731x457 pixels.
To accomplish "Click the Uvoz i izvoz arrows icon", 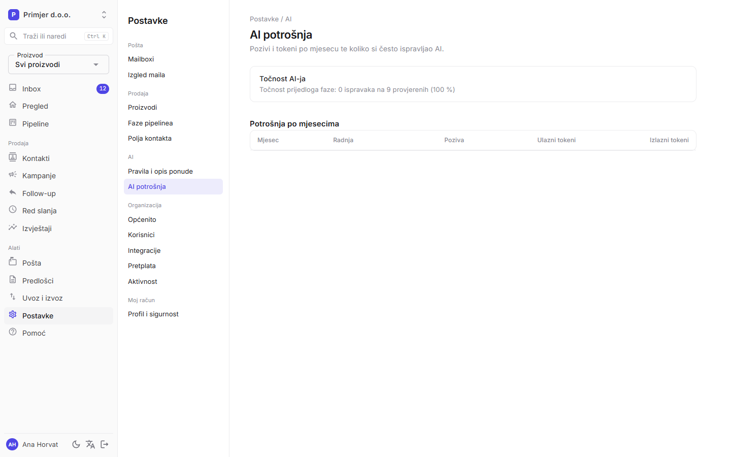I will pyautogui.click(x=13, y=297).
